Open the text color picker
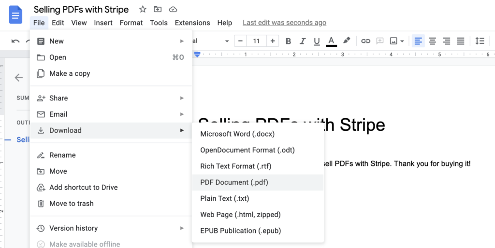The height and width of the screenshot is (248, 495). pos(331,41)
